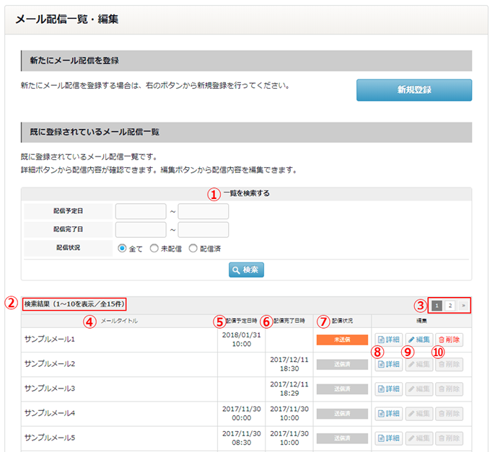Click 編集 for サンプルメール1
The image size is (495, 452).
pyautogui.click(x=419, y=340)
